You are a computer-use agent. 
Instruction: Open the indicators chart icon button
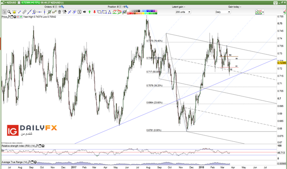pyautogui.click(x=258, y=12)
